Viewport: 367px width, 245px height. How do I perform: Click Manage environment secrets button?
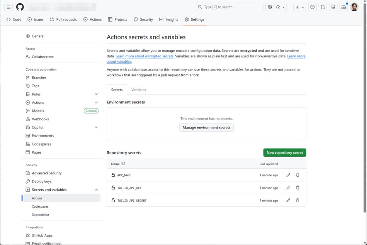coord(206,127)
